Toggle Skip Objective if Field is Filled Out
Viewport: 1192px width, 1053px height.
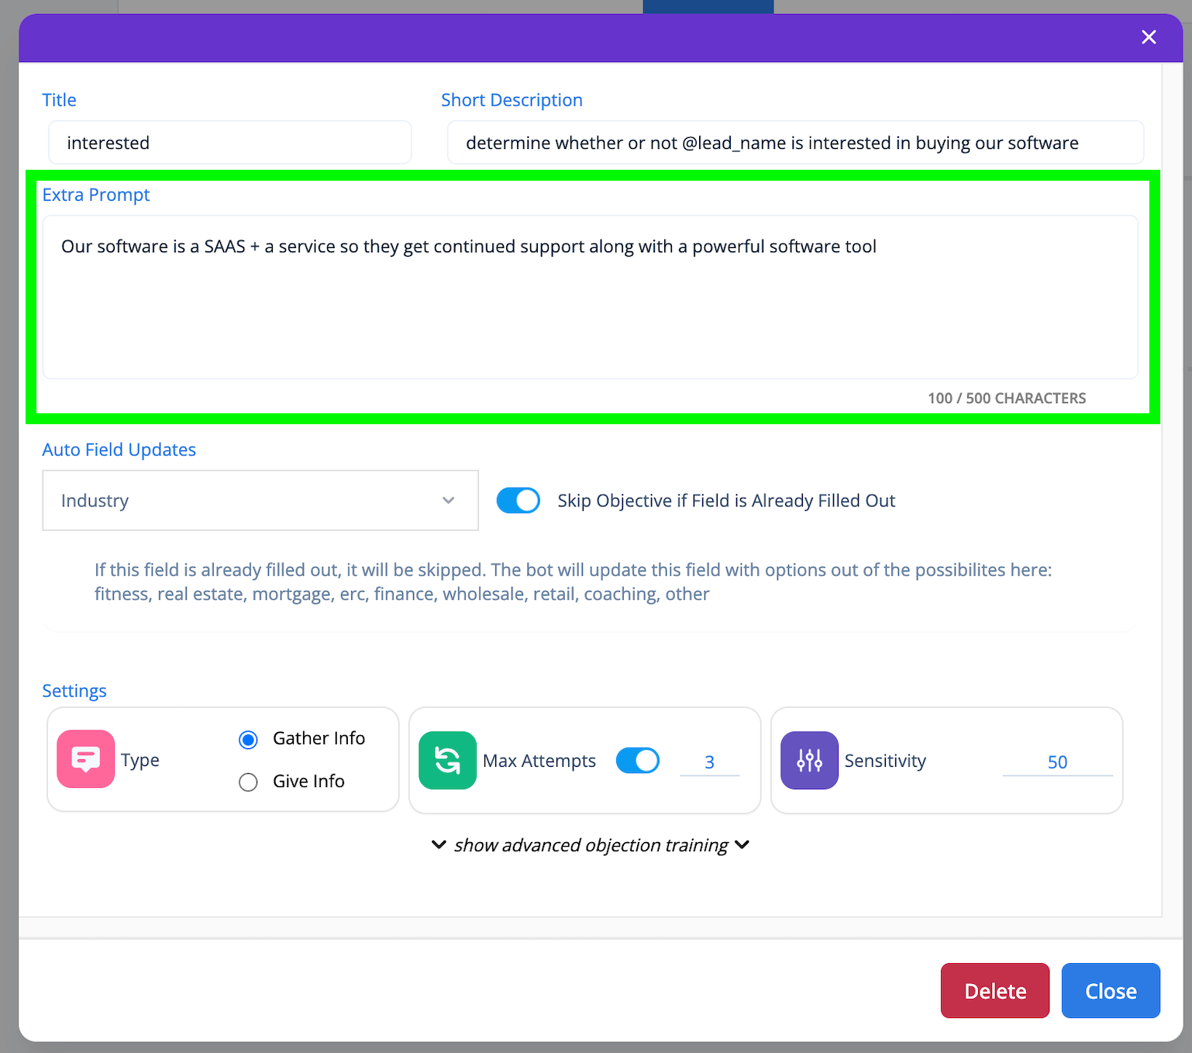518,500
